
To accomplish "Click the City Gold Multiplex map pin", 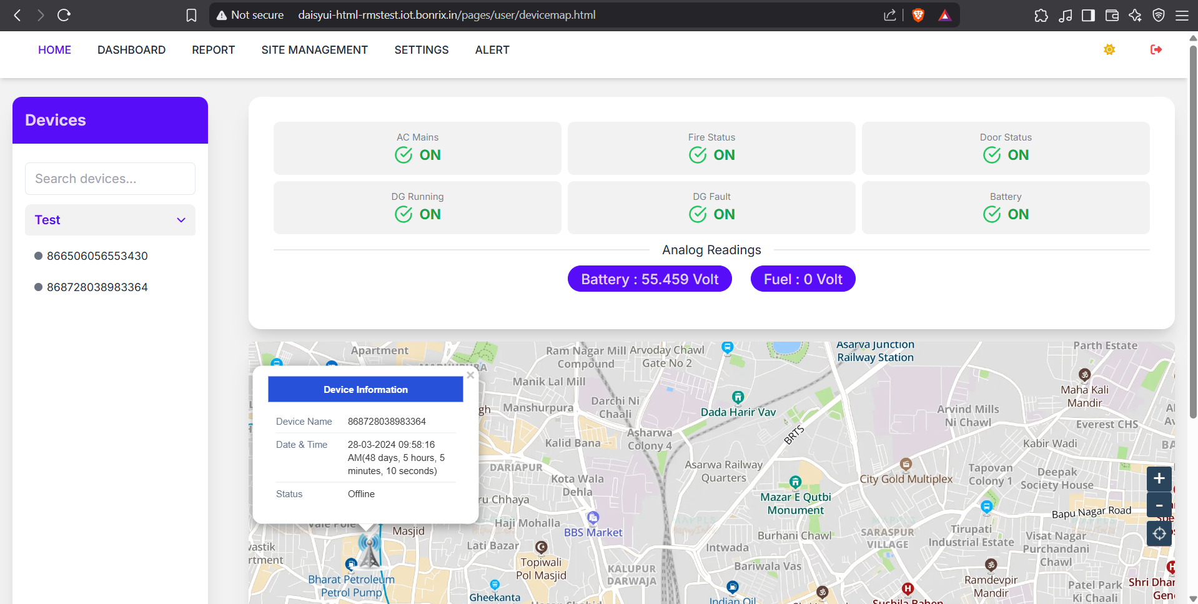I will 906,463.
